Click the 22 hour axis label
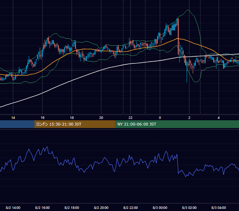This screenshot has width=239, height=211. [130, 118]
